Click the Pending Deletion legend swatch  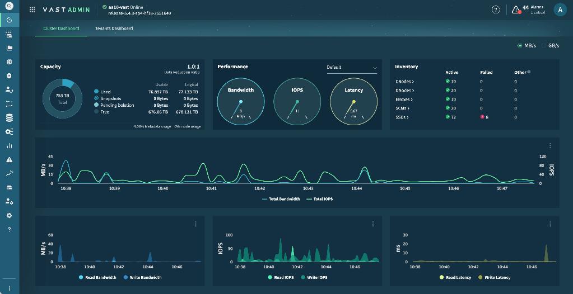[x=96, y=105]
